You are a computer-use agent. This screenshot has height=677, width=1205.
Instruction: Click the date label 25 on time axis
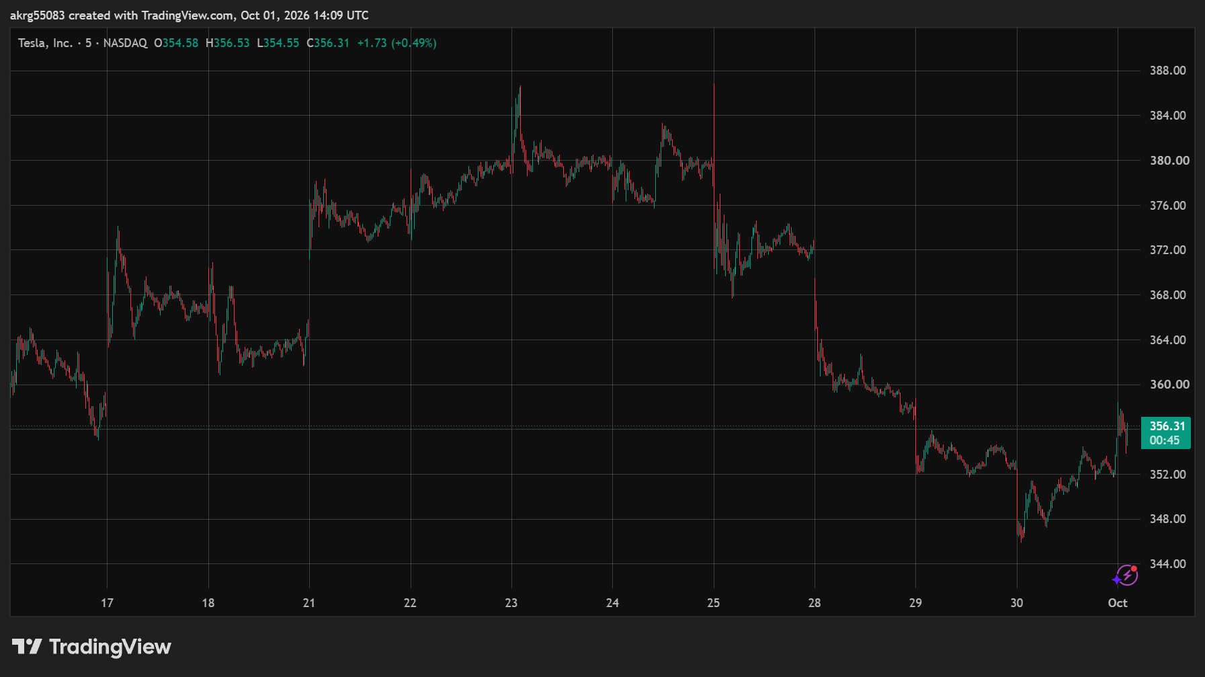[x=714, y=603]
